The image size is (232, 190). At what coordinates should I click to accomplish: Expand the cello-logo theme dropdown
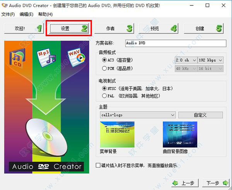137,115
